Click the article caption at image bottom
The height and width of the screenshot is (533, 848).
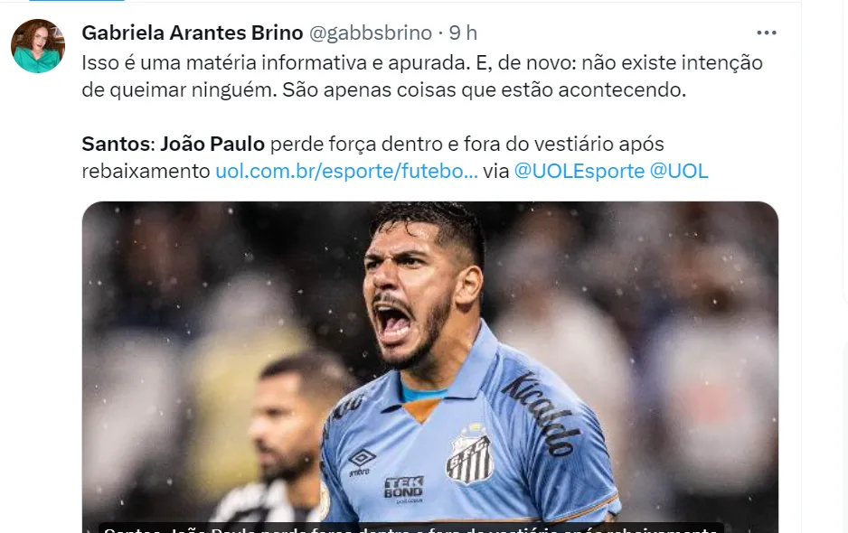(x=411, y=528)
